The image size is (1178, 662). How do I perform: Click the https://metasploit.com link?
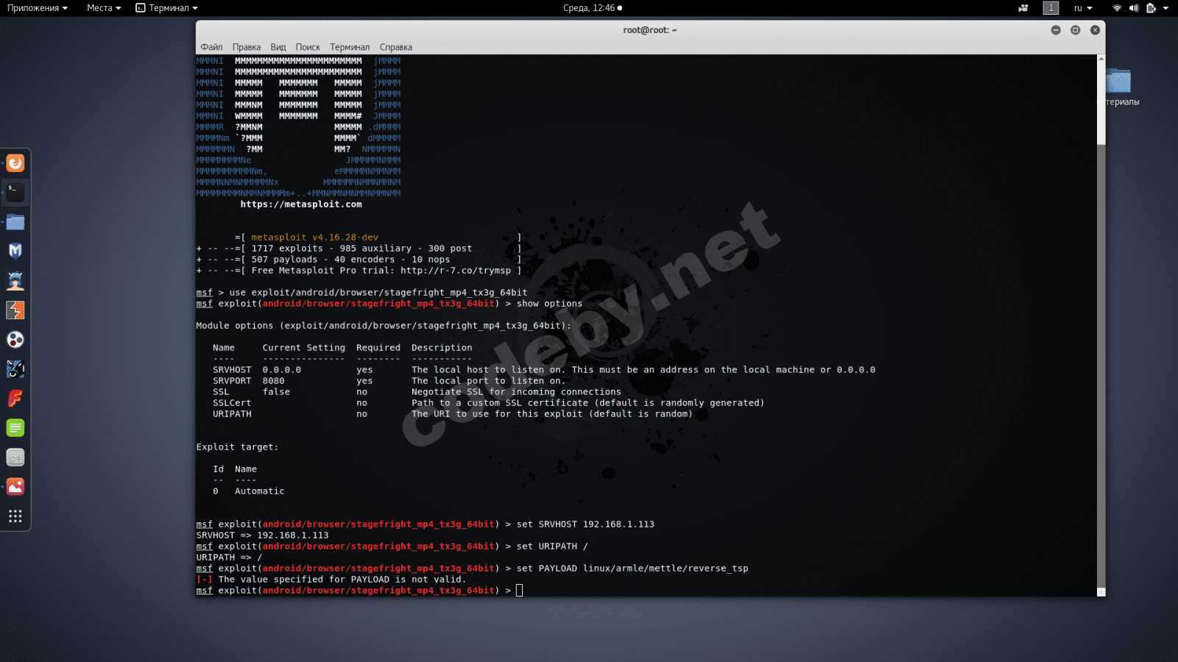click(301, 204)
